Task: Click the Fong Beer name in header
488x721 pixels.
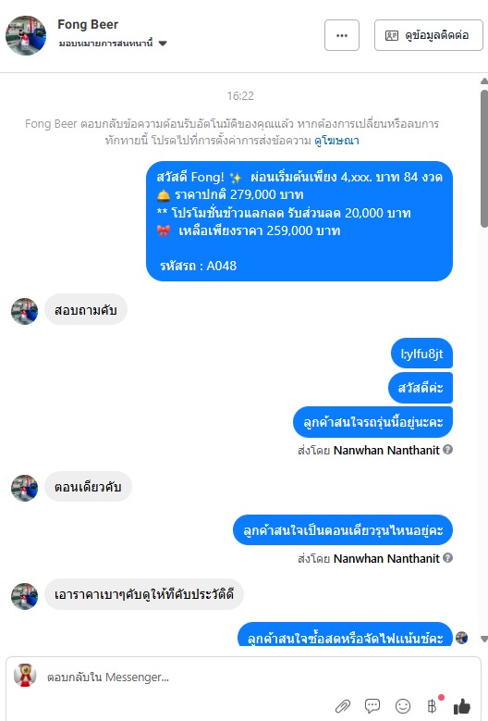Action: point(88,24)
